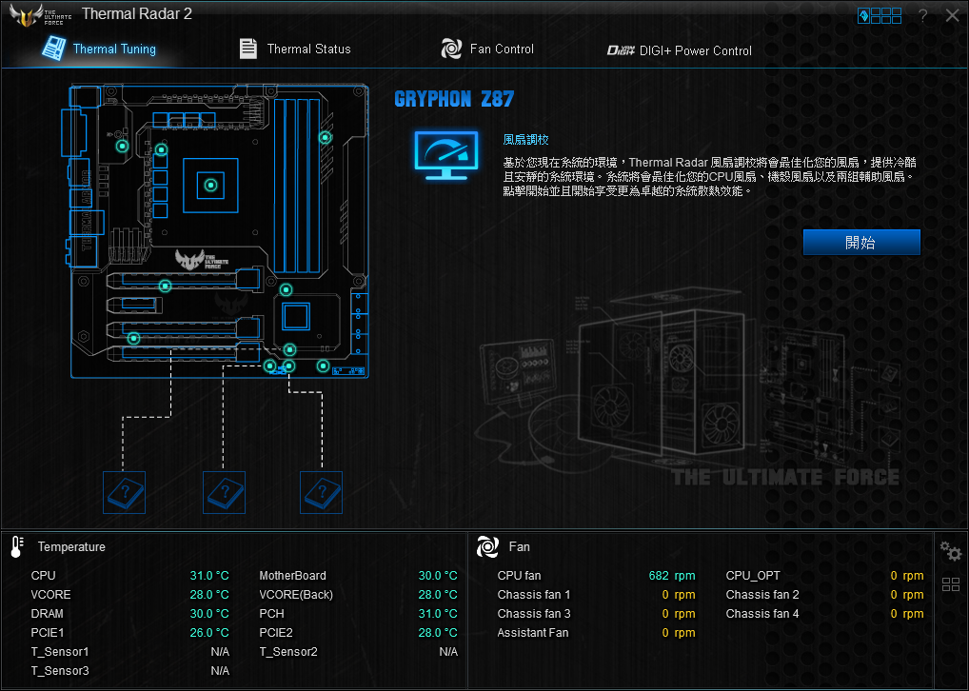
Task: Switch to the Thermal Status tab
Action: point(295,49)
